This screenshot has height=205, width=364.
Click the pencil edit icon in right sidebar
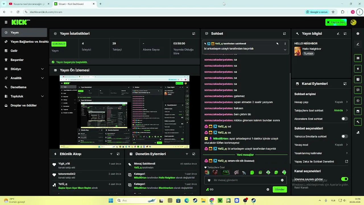point(358,44)
